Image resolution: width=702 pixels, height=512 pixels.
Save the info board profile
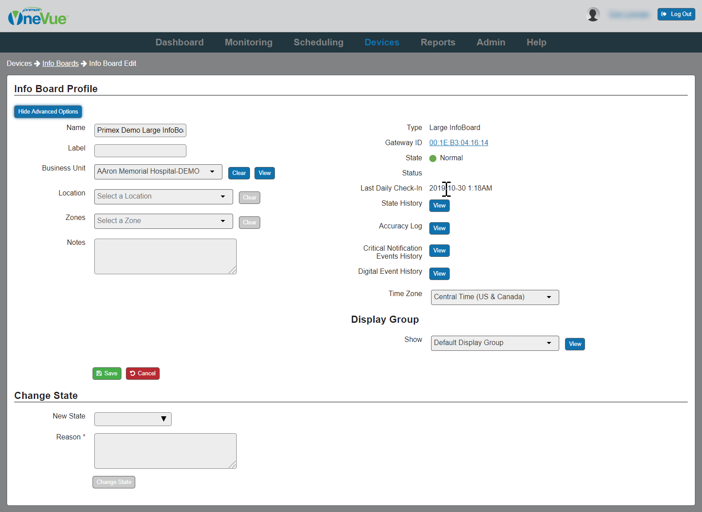(107, 374)
